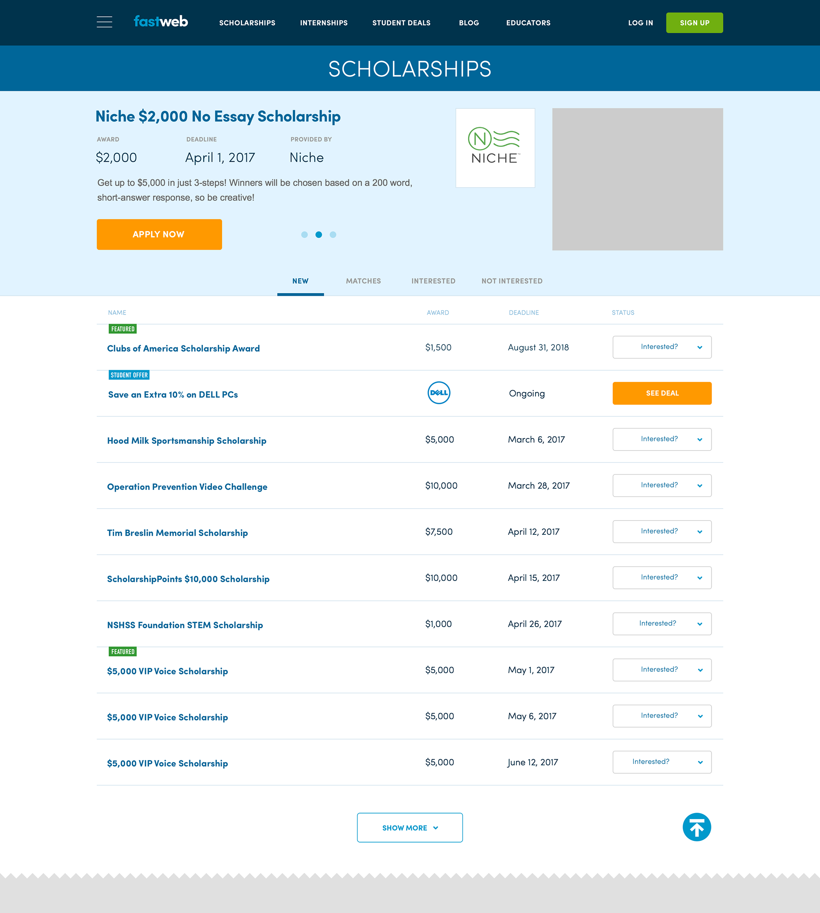
Task: Open the Internships menu item
Action: coord(323,23)
